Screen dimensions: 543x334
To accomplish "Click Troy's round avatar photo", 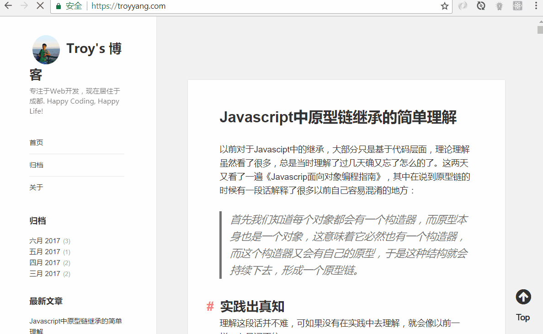I will click(x=46, y=50).
